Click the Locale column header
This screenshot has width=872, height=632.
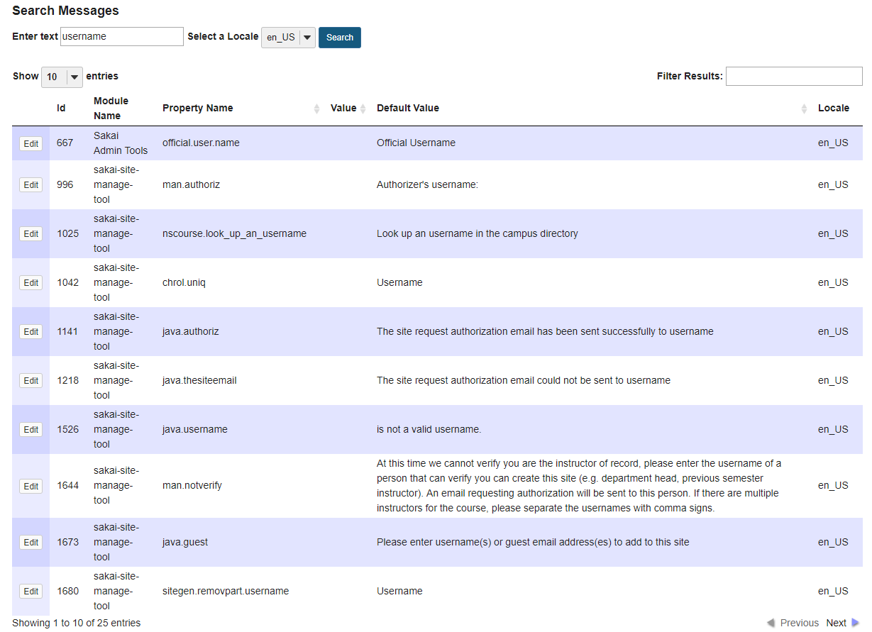(833, 109)
